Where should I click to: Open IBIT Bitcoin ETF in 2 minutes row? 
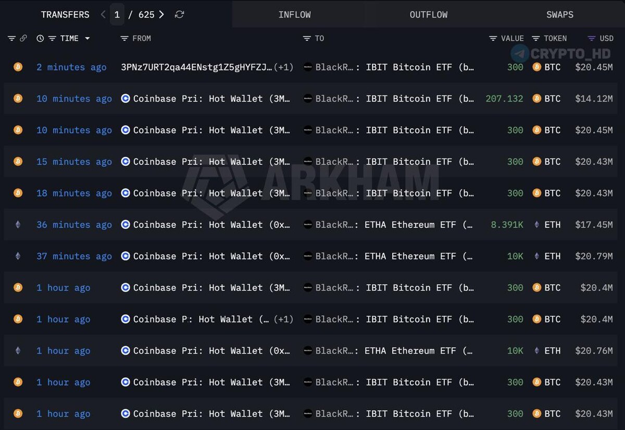point(395,67)
